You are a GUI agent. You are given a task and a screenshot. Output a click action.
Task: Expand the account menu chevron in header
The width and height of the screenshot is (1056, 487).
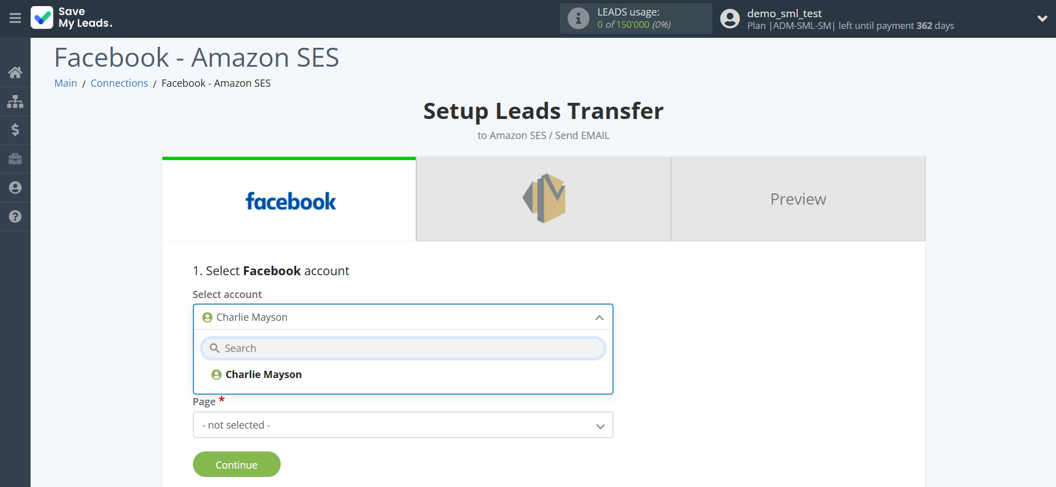pyautogui.click(x=1042, y=18)
